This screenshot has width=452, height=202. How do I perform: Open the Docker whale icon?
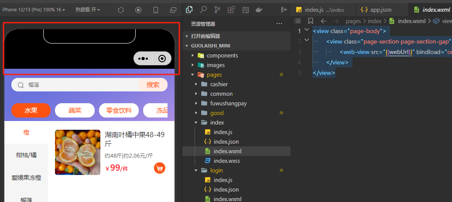[x=259, y=10]
